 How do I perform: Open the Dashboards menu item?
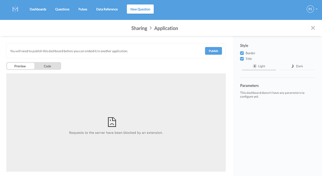click(38, 9)
